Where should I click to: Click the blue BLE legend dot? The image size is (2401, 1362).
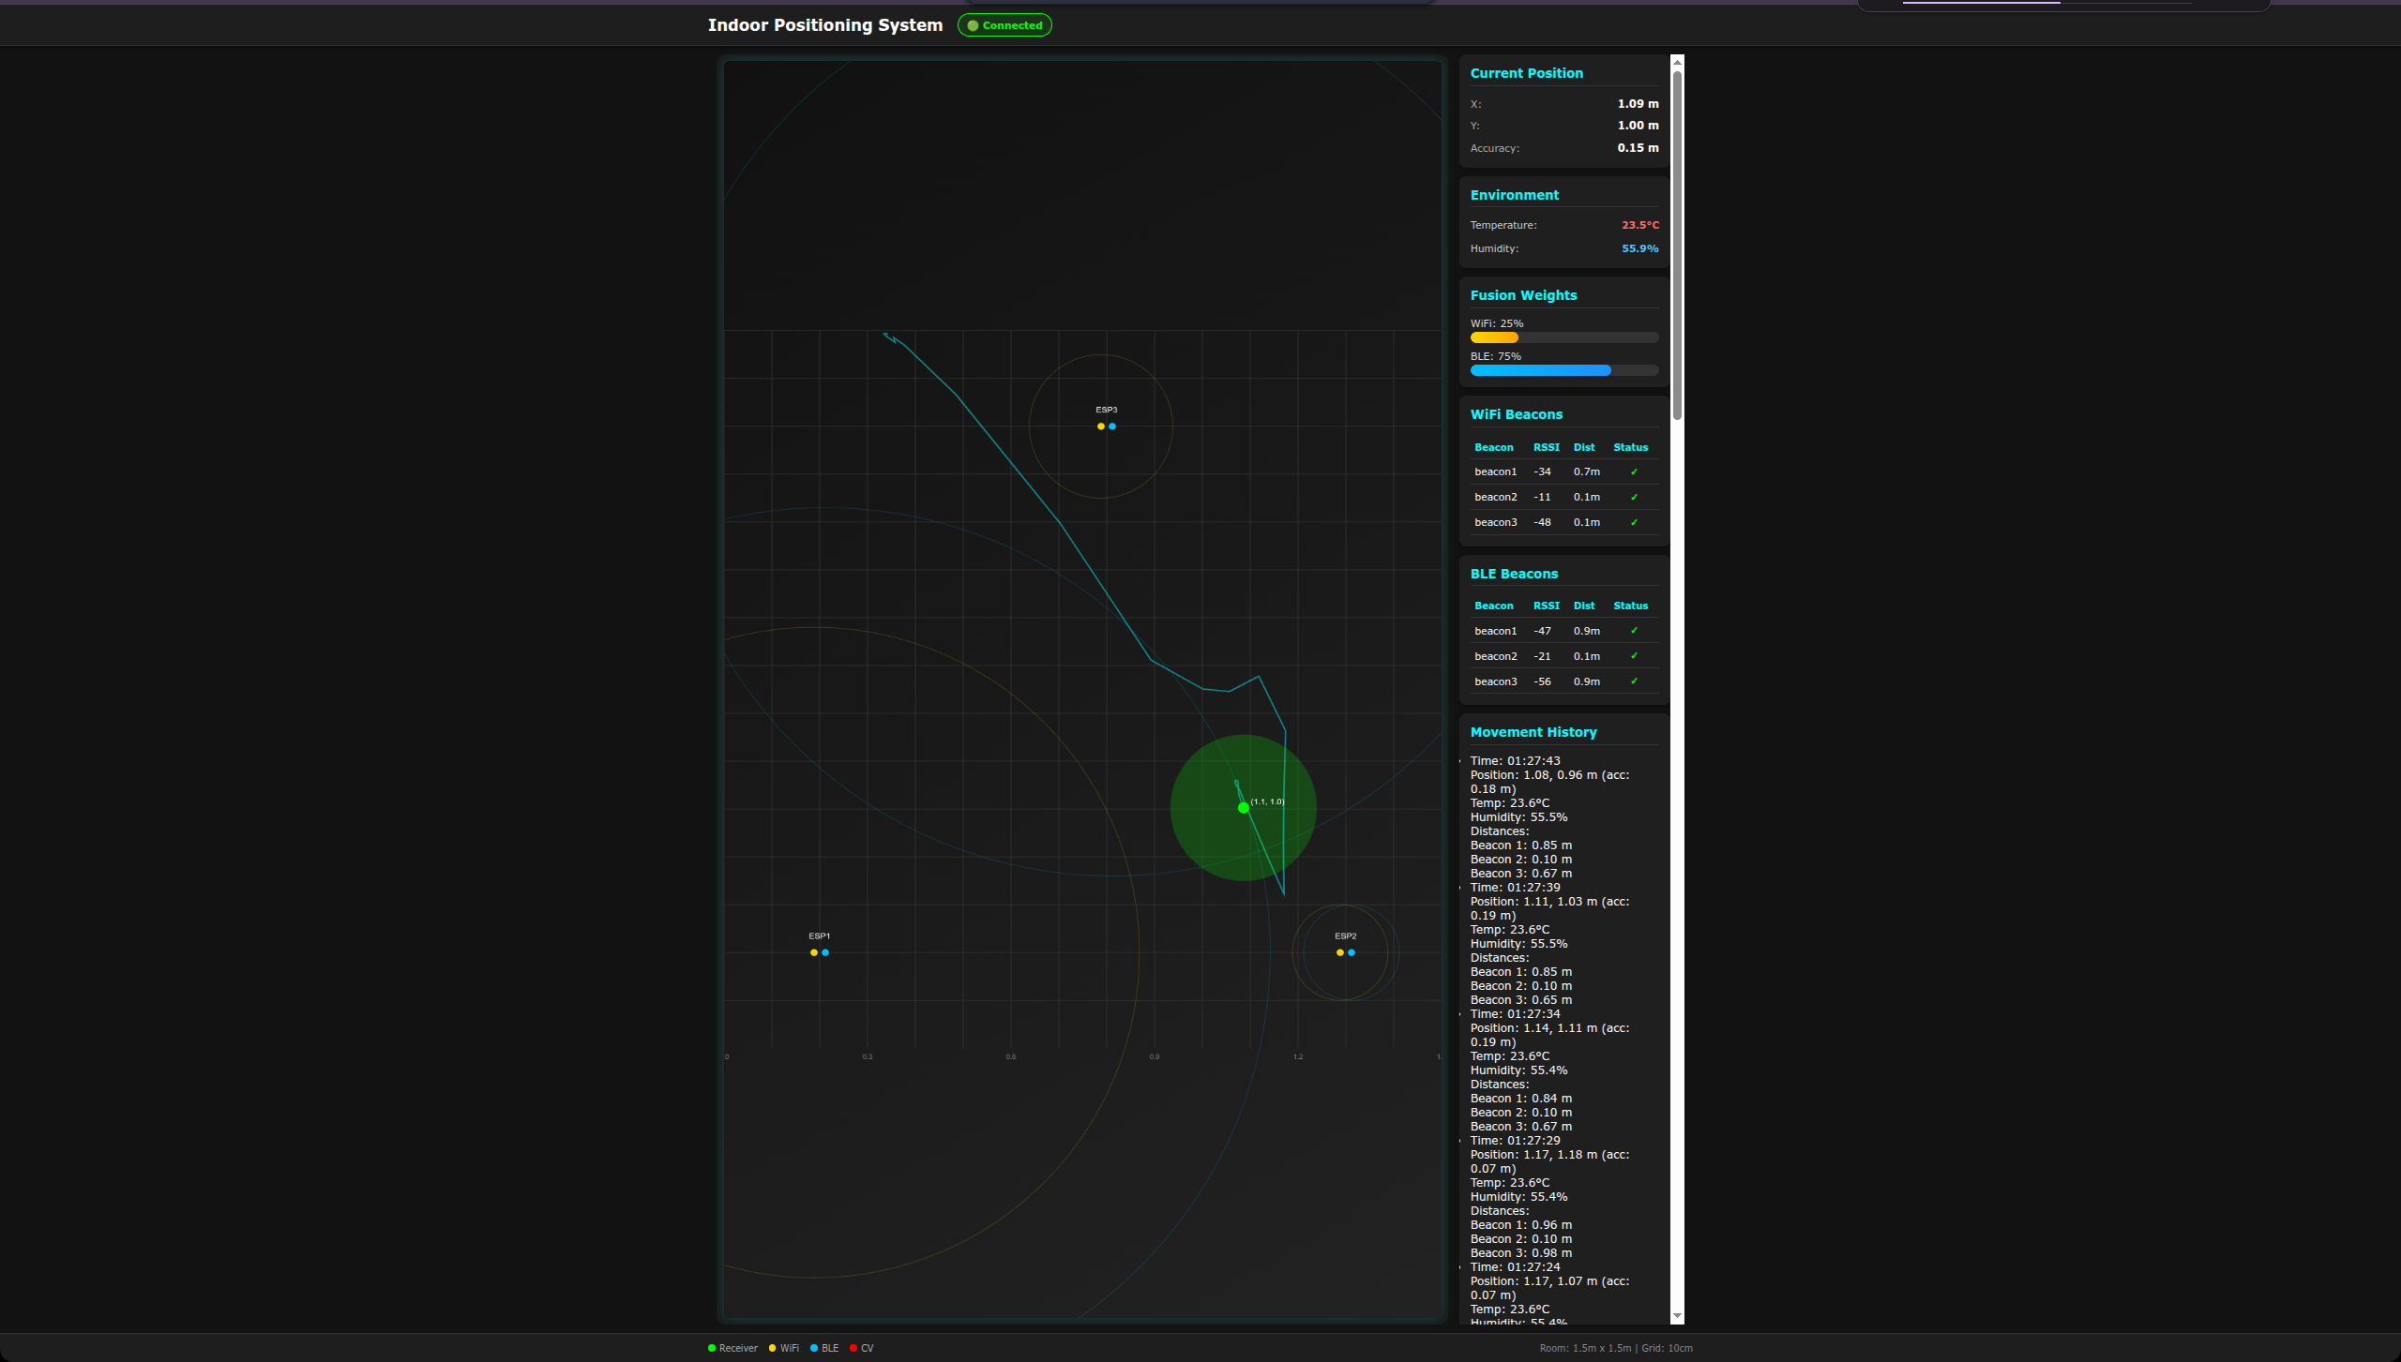(x=814, y=1348)
